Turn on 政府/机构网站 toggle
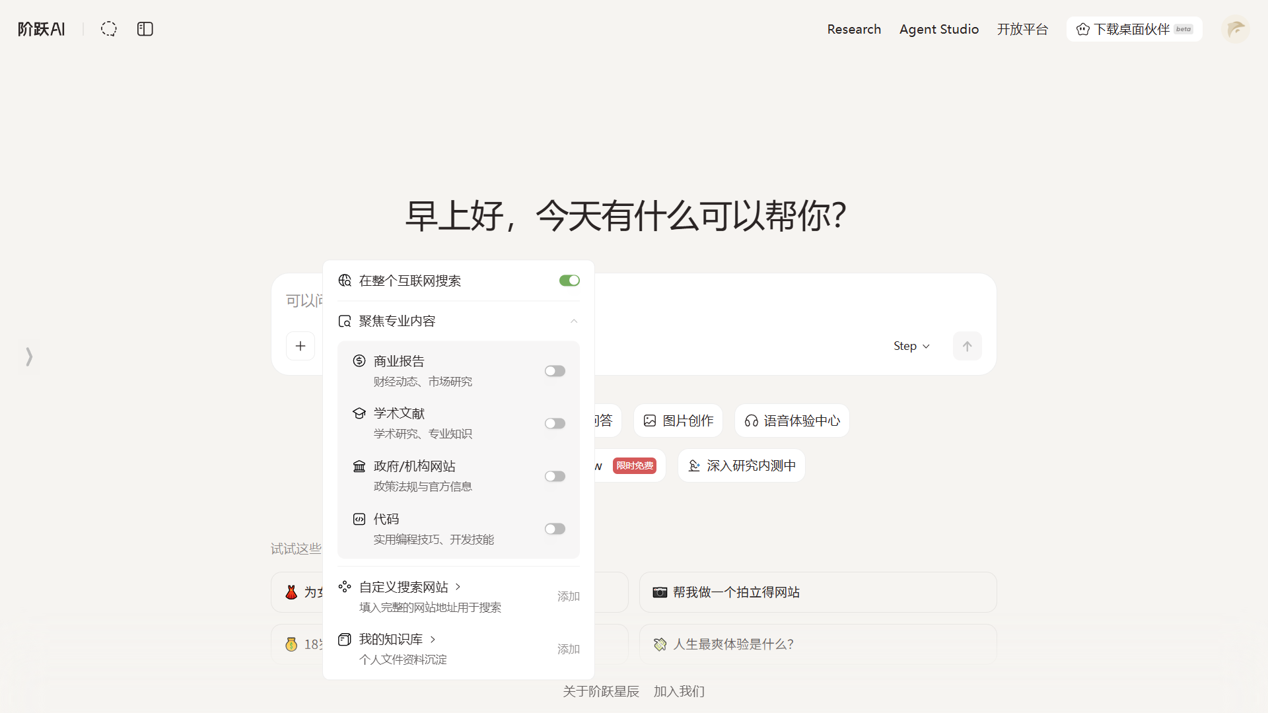Image resolution: width=1268 pixels, height=713 pixels. click(x=555, y=476)
